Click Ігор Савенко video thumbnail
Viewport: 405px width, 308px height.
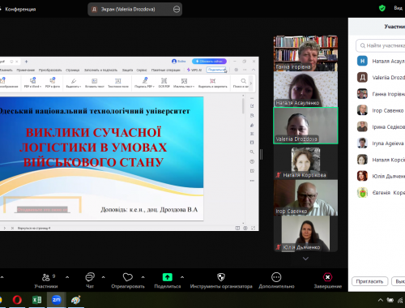click(x=305, y=198)
